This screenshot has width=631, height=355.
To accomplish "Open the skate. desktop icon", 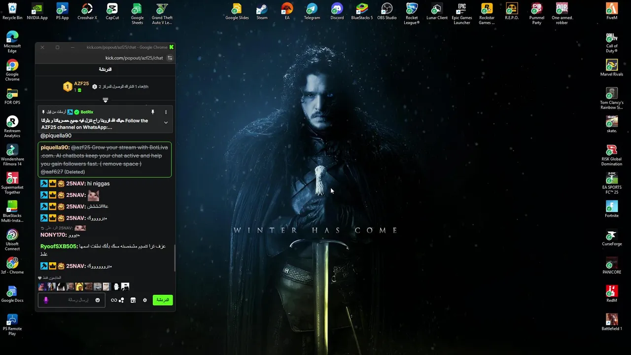I will (612, 124).
